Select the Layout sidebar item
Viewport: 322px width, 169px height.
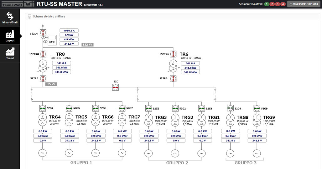10,36
